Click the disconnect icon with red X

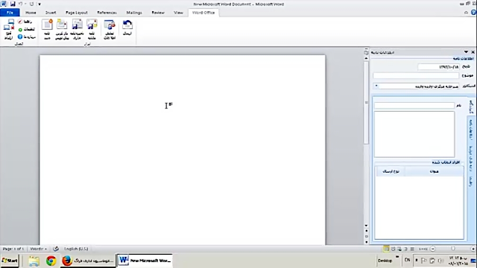click(x=8, y=30)
